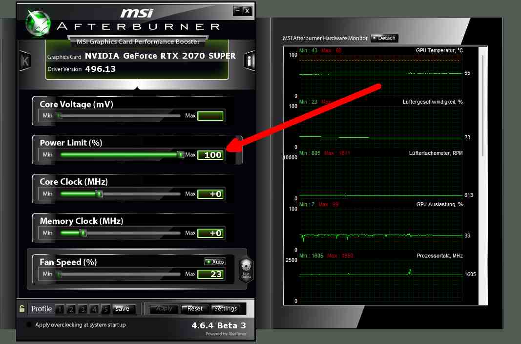
Task: Click the Memory Clock slider handle
Action: tap(83, 233)
